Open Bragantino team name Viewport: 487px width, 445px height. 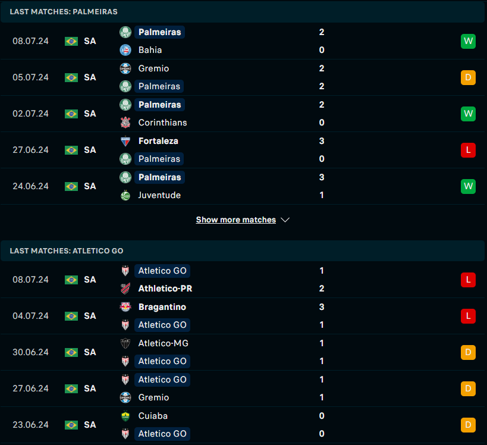click(162, 307)
